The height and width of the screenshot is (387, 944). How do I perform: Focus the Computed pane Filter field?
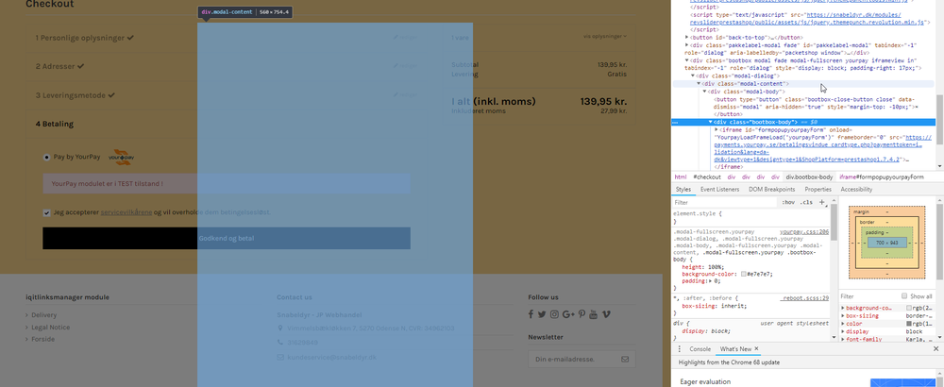(x=868, y=296)
